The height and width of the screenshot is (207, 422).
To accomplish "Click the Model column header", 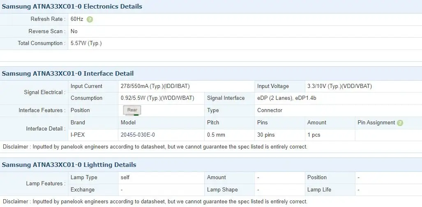I will pyautogui.click(x=128, y=122).
